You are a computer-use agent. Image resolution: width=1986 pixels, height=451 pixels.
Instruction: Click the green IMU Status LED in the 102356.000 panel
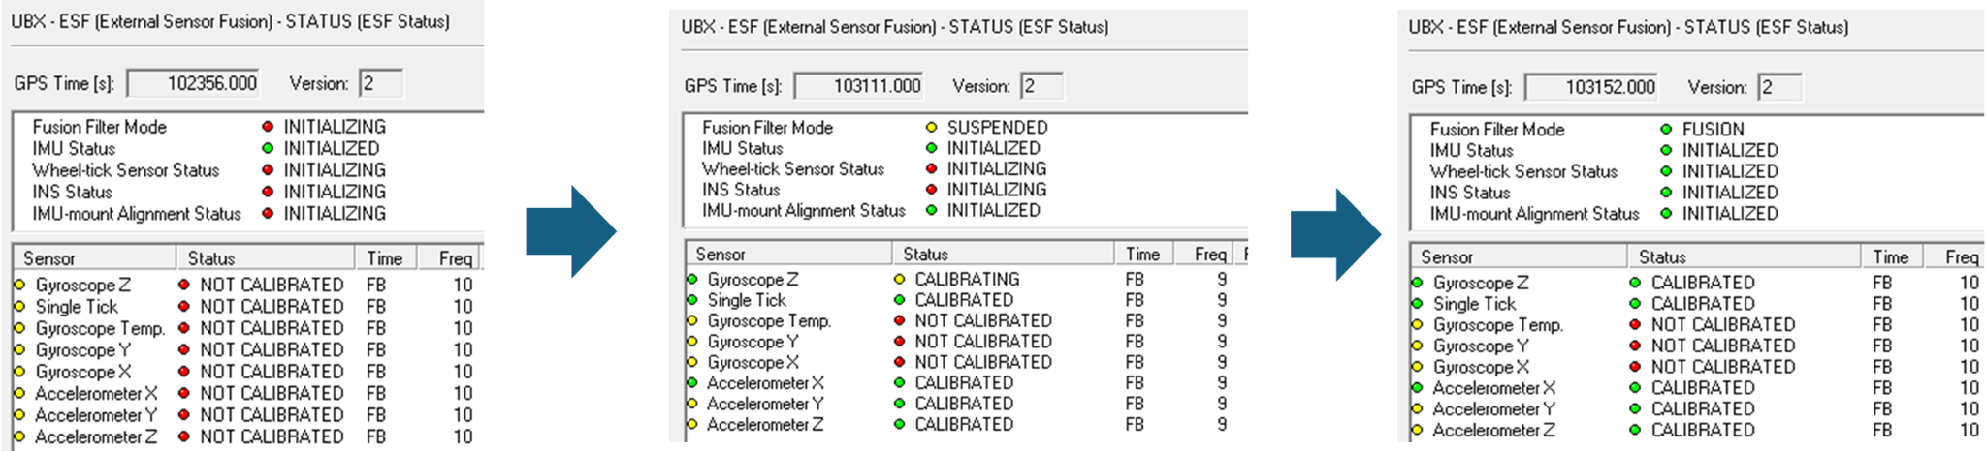pyautogui.click(x=268, y=148)
